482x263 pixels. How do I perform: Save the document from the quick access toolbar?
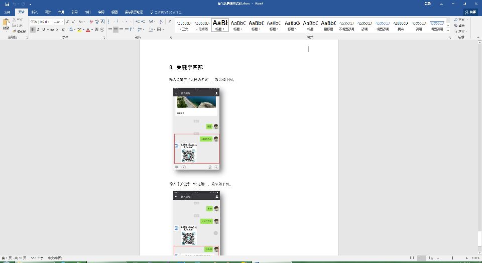pos(7,4)
